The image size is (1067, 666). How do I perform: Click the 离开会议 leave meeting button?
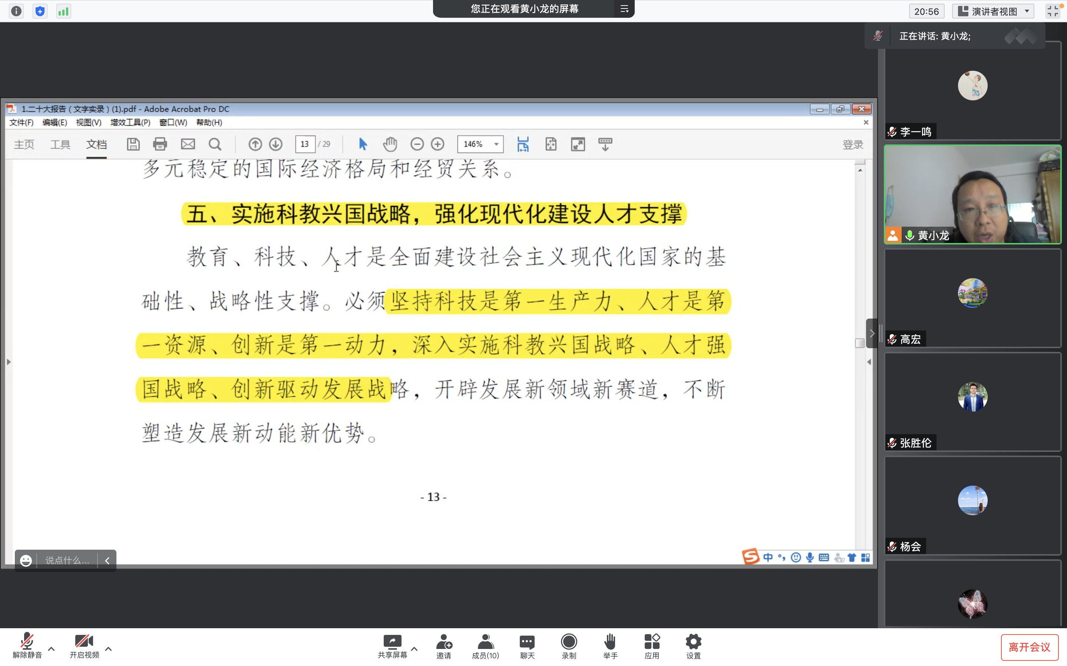pos(1030,647)
